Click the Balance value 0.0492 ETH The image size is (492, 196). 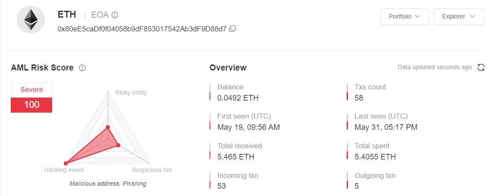238,98
